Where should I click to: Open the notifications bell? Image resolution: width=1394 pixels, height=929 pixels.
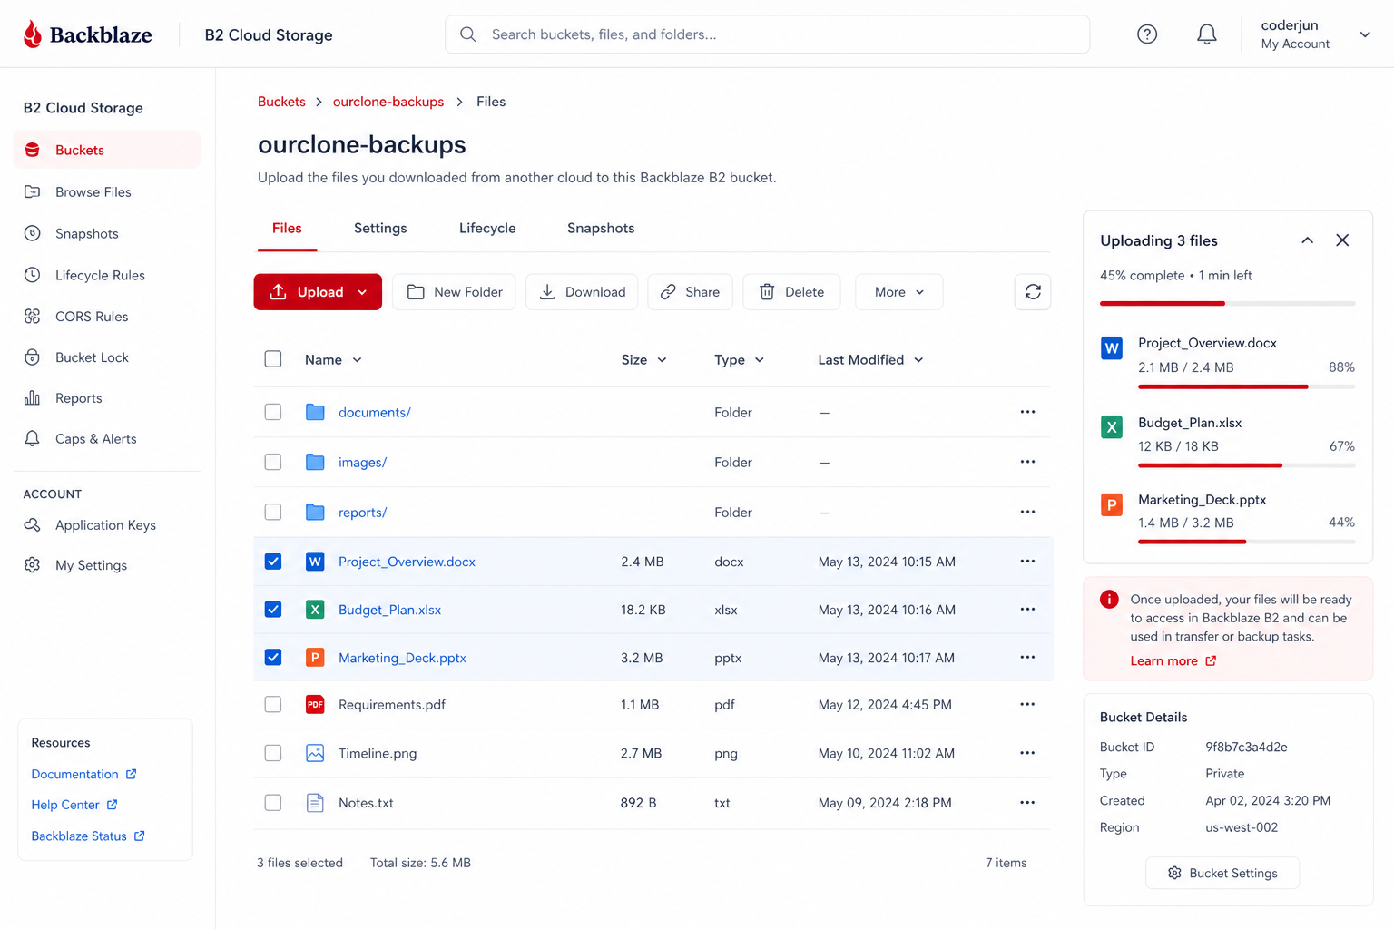(x=1206, y=34)
